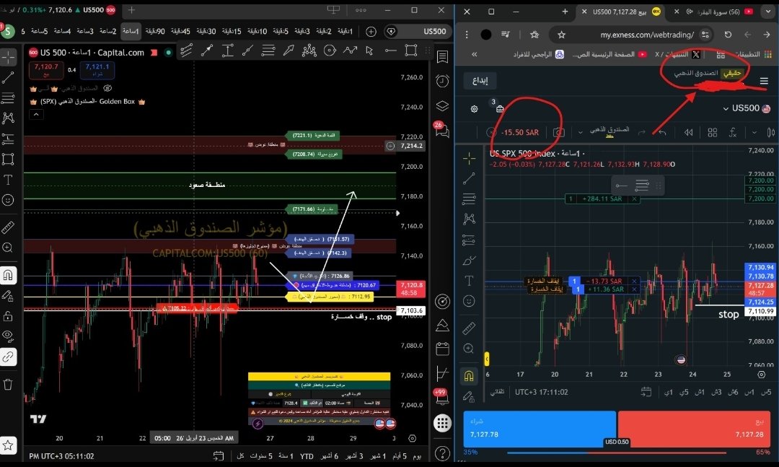The image size is (779, 467).
Task: Open the chart type dropdown chevron in Exness
Action: [754, 132]
